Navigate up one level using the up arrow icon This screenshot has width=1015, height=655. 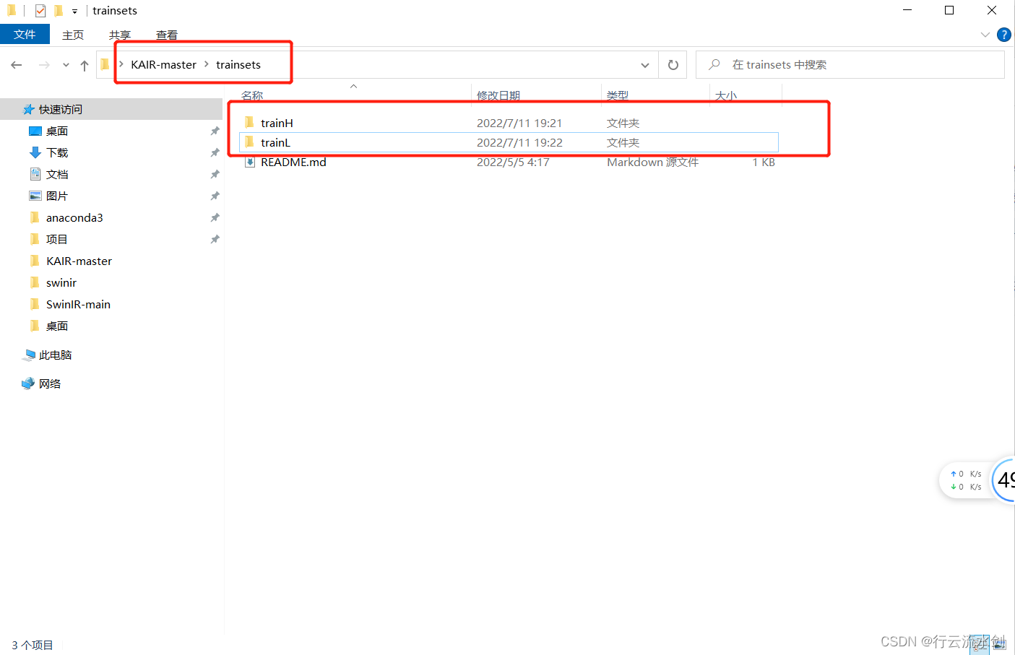pos(84,64)
